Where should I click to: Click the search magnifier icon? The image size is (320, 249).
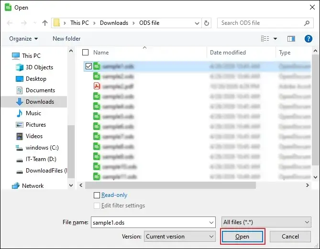point(307,23)
